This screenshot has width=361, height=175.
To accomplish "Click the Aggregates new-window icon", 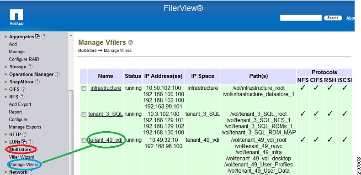I will point(38,37).
